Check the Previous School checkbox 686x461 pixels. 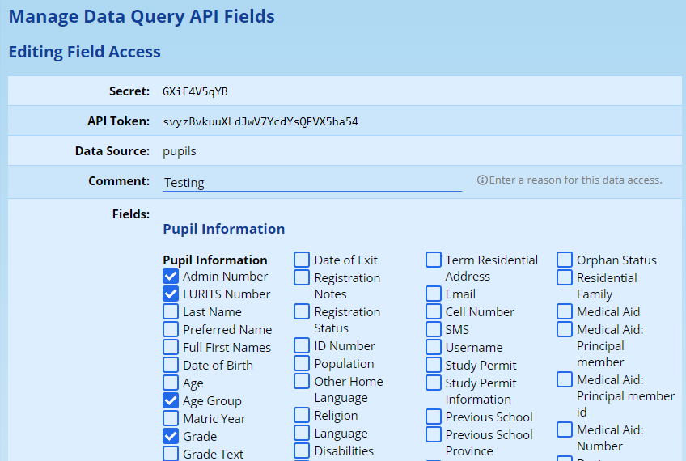pyautogui.click(x=434, y=417)
